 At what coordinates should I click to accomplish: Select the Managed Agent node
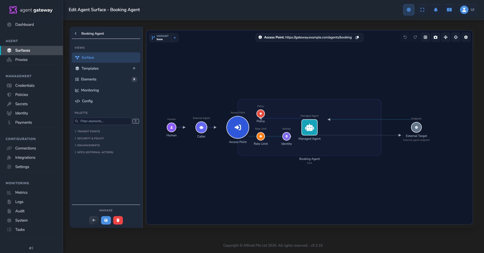(309, 127)
